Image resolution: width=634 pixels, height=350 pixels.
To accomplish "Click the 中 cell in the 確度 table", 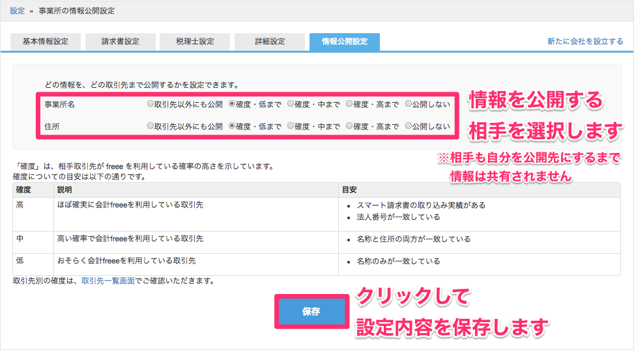I will click(20, 239).
